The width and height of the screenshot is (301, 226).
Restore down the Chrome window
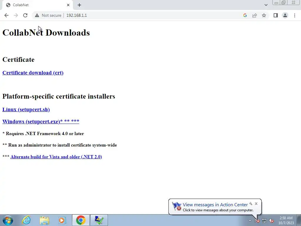click(x=284, y=2)
